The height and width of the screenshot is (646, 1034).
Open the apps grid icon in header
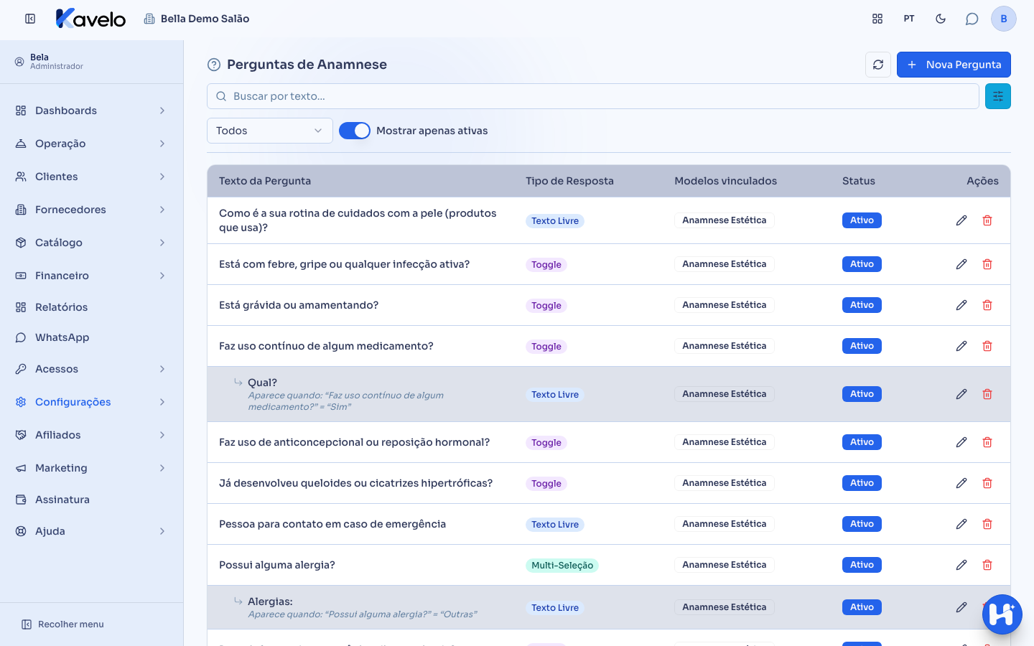tap(877, 19)
